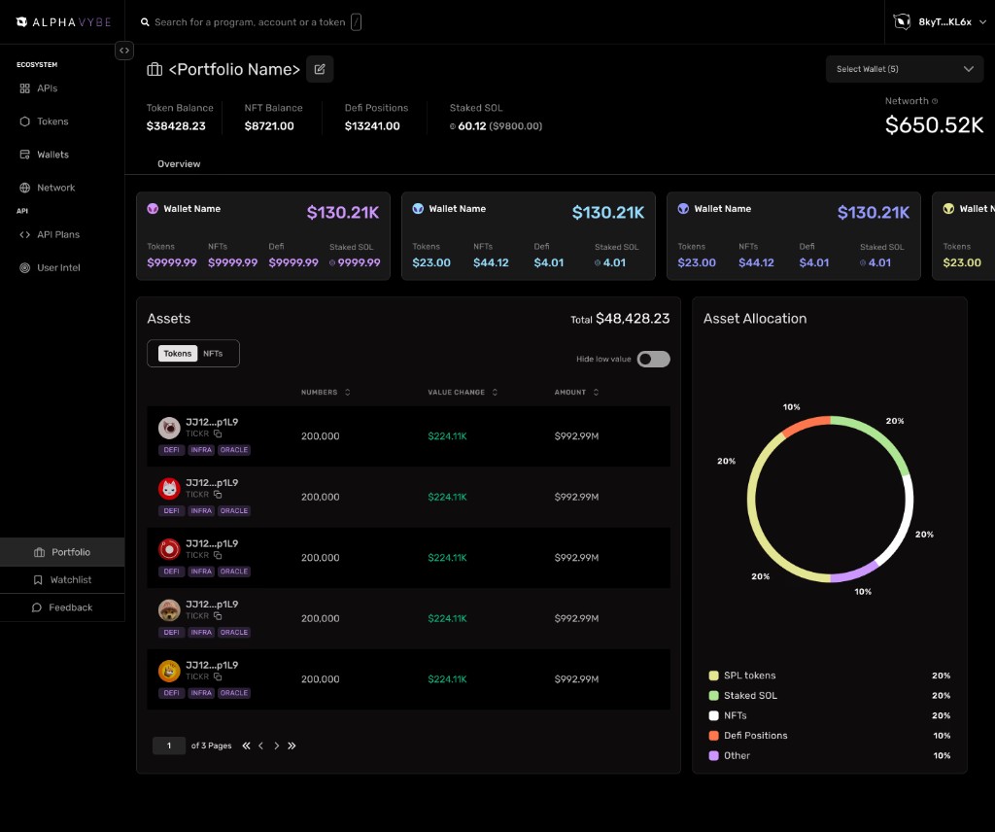Switch to the NFTs assets view
995x832 pixels.
(x=212, y=354)
